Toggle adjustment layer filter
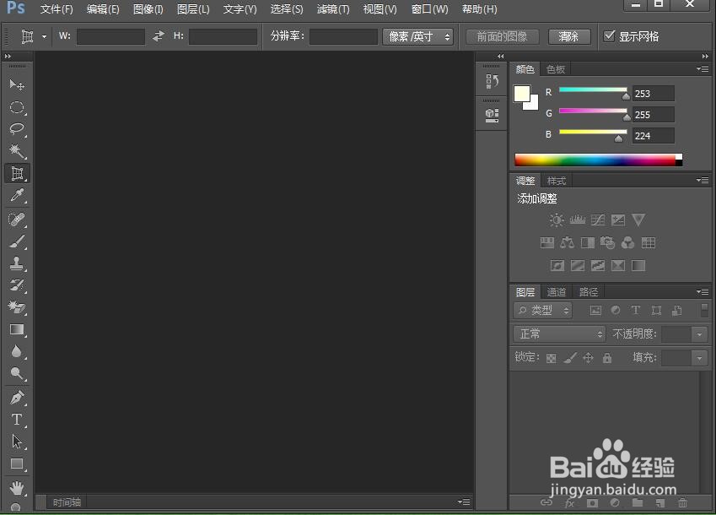This screenshot has height=515, width=716. tap(616, 311)
